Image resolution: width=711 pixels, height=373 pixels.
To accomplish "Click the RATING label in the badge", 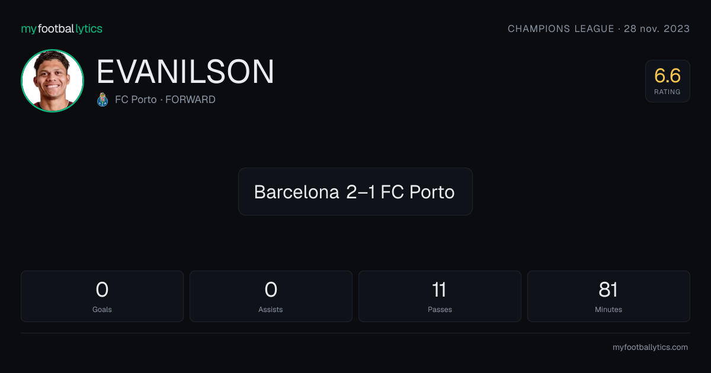I will [668, 92].
